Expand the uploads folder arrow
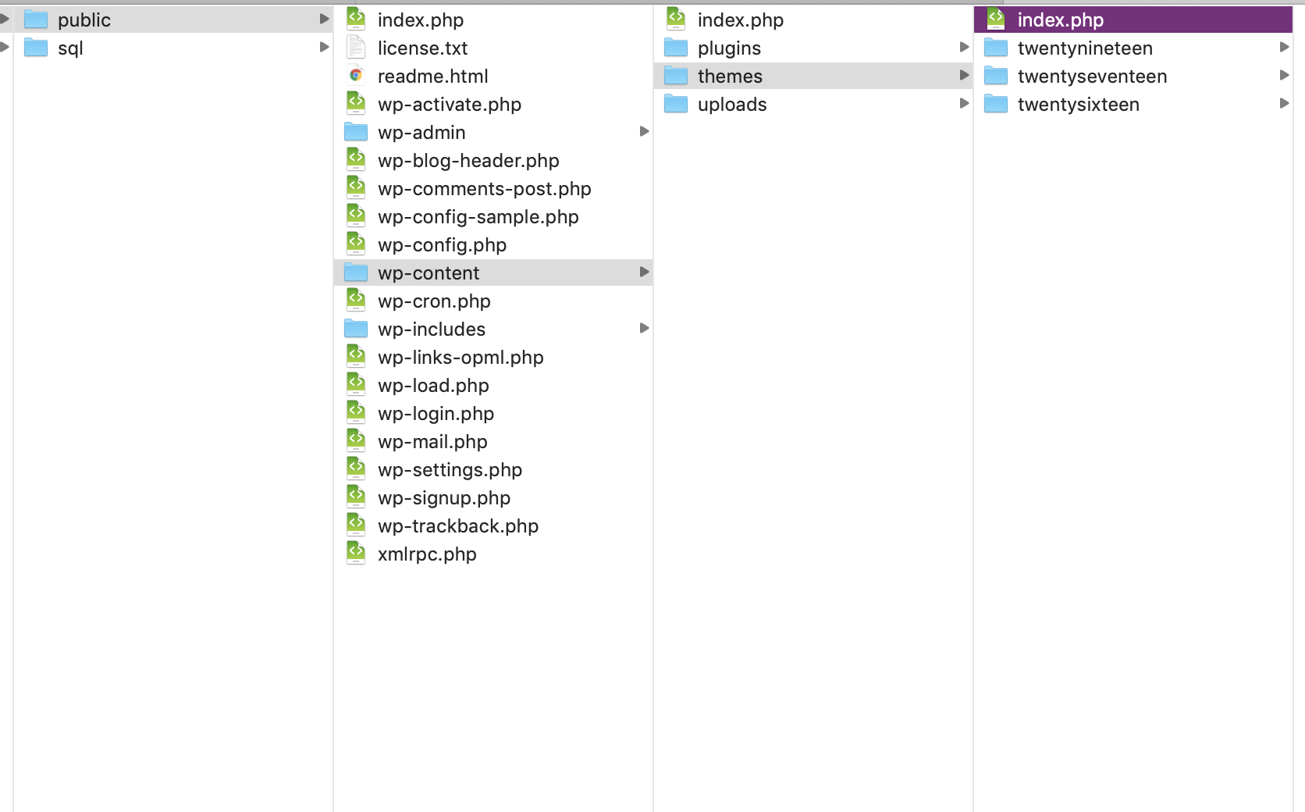This screenshot has height=812, width=1305. point(965,103)
